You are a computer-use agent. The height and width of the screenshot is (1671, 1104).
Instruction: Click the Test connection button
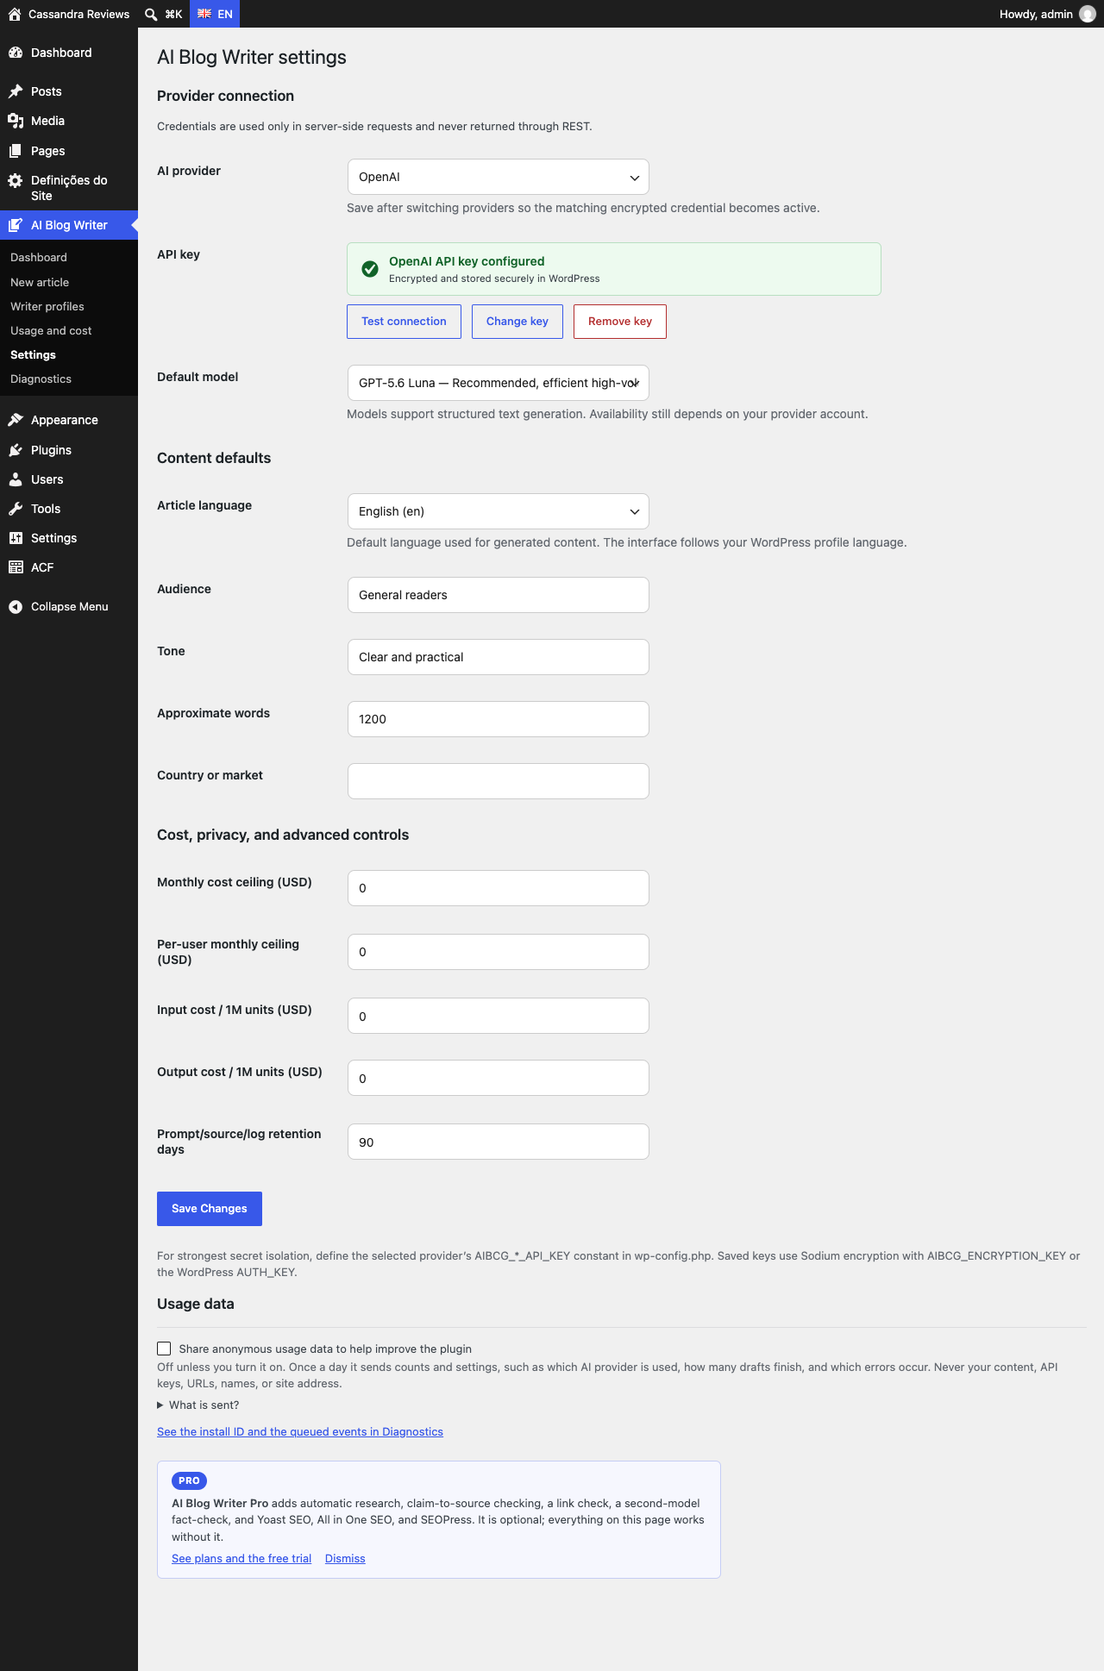tap(404, 322)
